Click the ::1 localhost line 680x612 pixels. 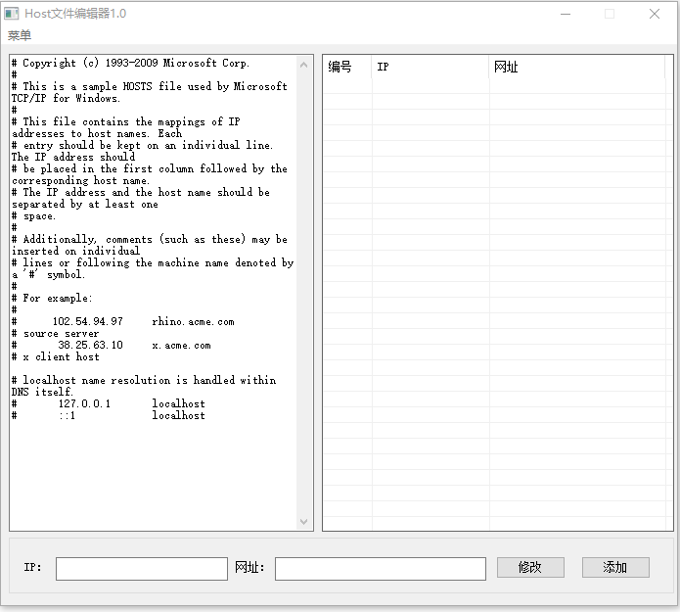click(x=108, y=415)
